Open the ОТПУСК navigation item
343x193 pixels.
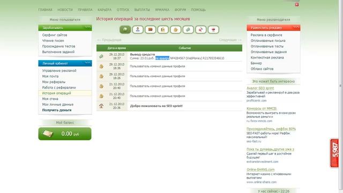click(x=123, y=10)
